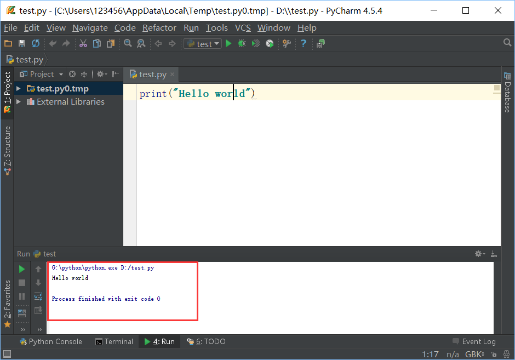
Task: Open Find with the magnifier toolbar icon
Action: click(x=128, y=43)
